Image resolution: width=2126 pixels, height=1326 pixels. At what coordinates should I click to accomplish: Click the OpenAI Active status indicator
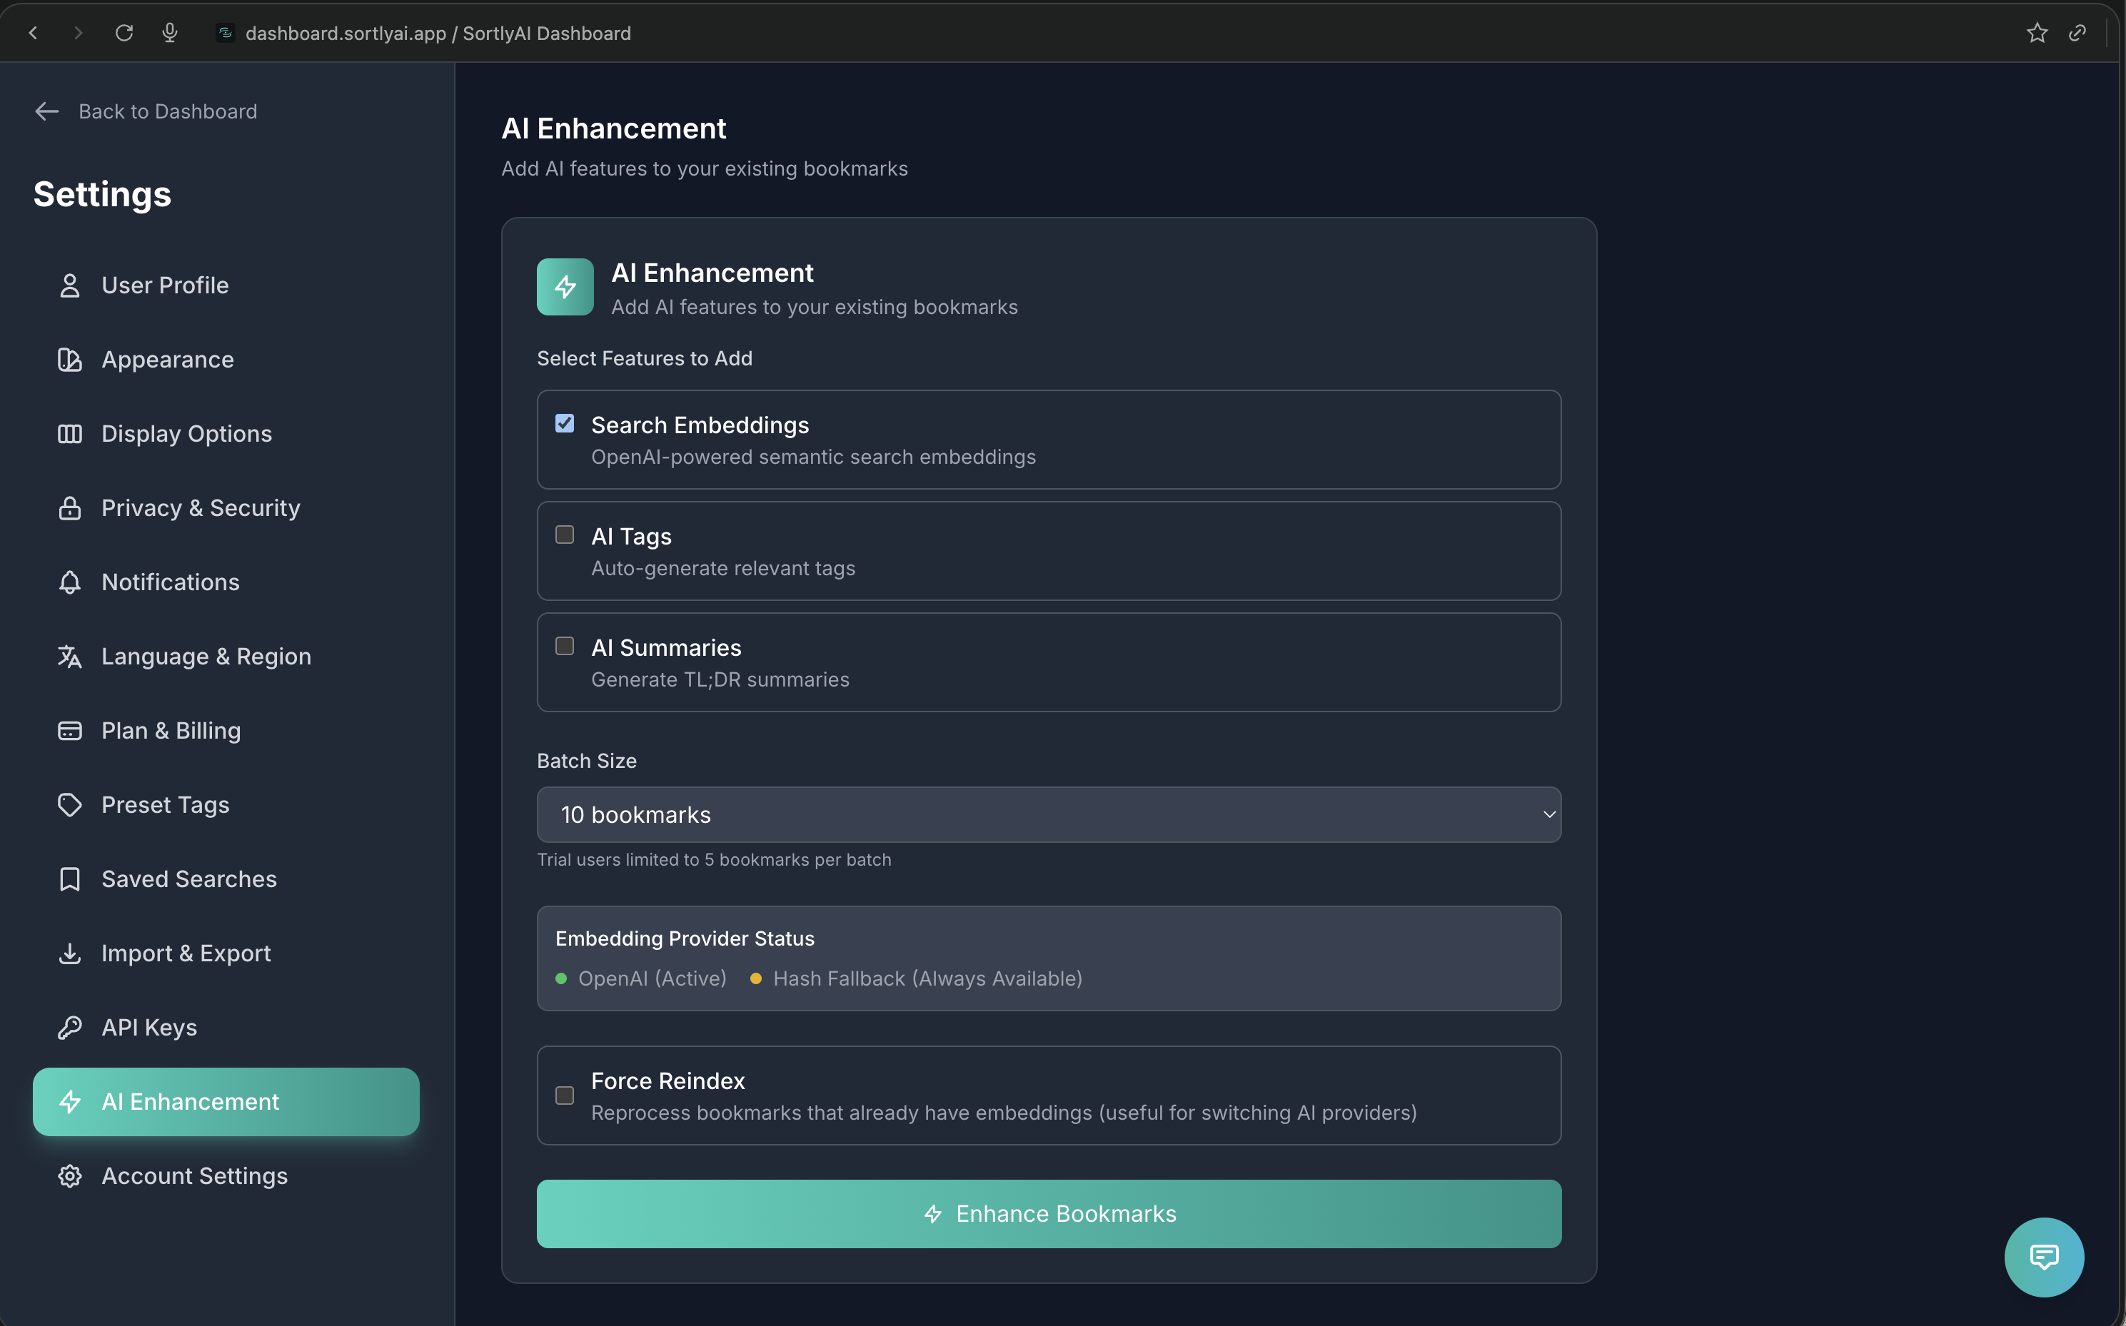(561, 978)
